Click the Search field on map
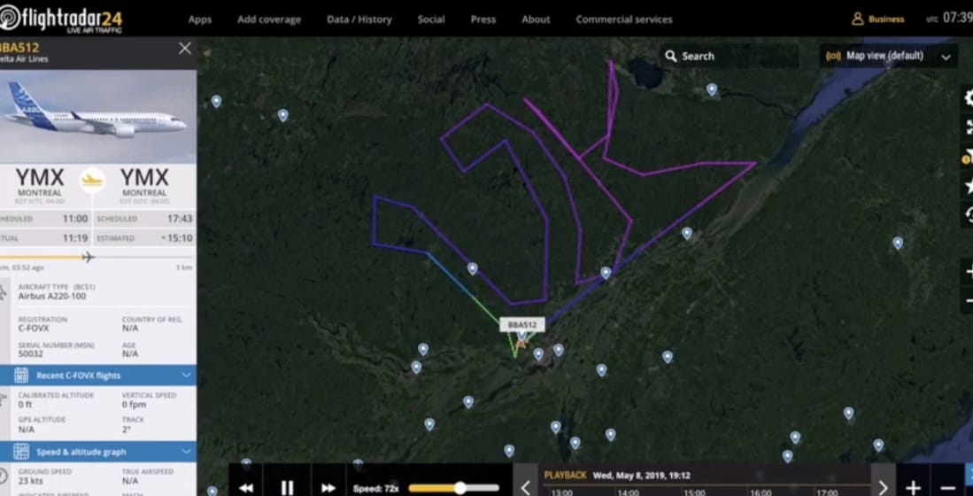 [x=729, y=57]
